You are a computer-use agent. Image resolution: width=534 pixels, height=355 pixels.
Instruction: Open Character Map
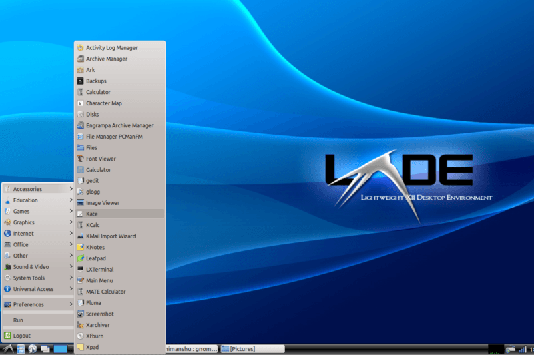pos(119,103)
